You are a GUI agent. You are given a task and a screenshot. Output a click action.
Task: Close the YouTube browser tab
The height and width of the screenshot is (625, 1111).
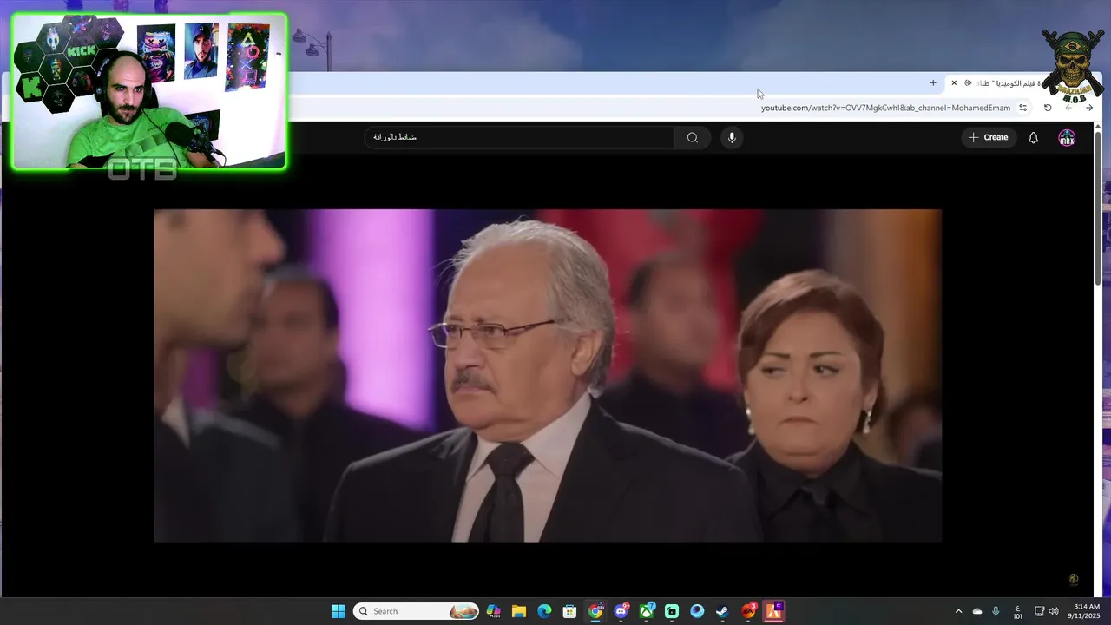click(x=954, y=83)
